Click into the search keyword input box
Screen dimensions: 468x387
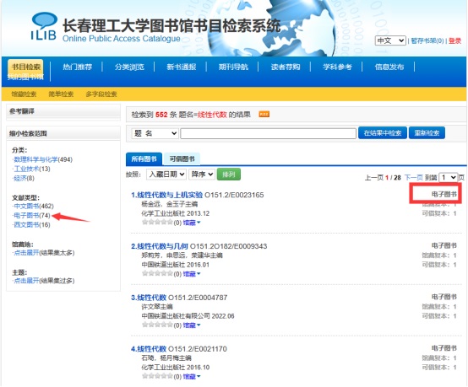point(268,133)
